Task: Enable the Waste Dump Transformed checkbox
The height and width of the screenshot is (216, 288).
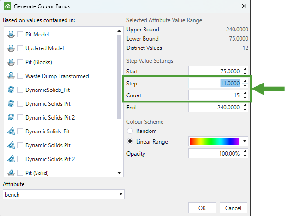Action: [20, 76]
